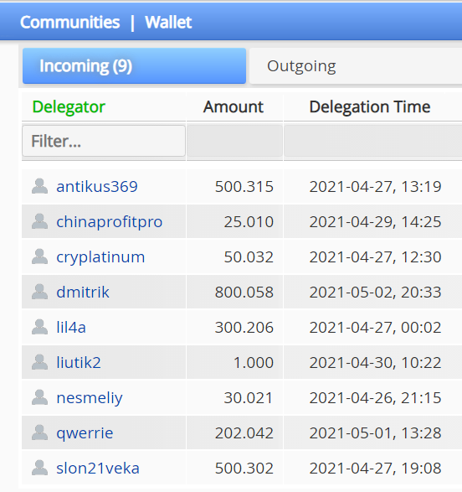
Task: Click the avatar icon beside liutik2
Action: click(x=40, y=362)
